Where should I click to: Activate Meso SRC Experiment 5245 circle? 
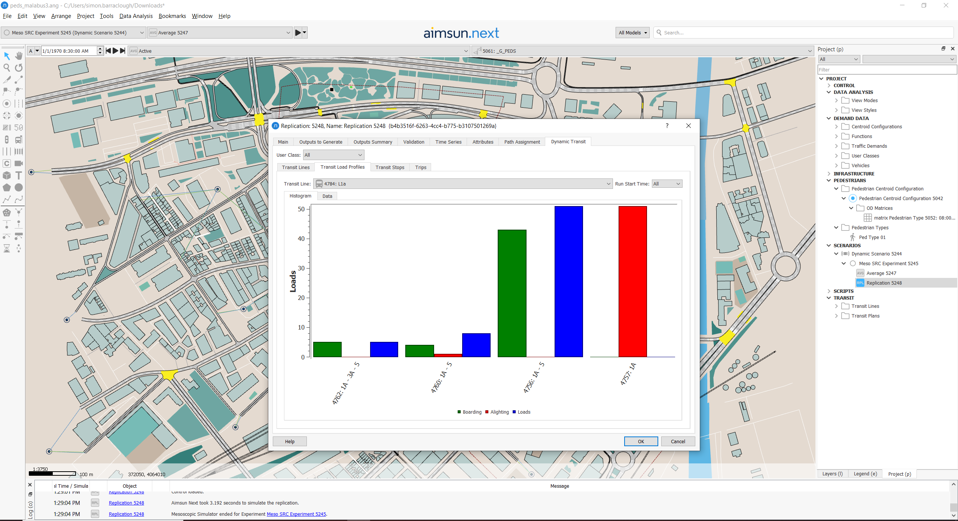[853, 263]
